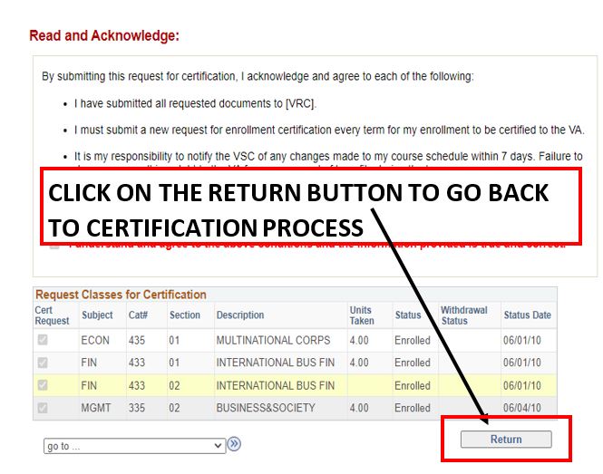This screenshot has width=603, height=474.
Task: Click the double-arrow go icon
Action: pyautogui.click(x=234, y=444)
